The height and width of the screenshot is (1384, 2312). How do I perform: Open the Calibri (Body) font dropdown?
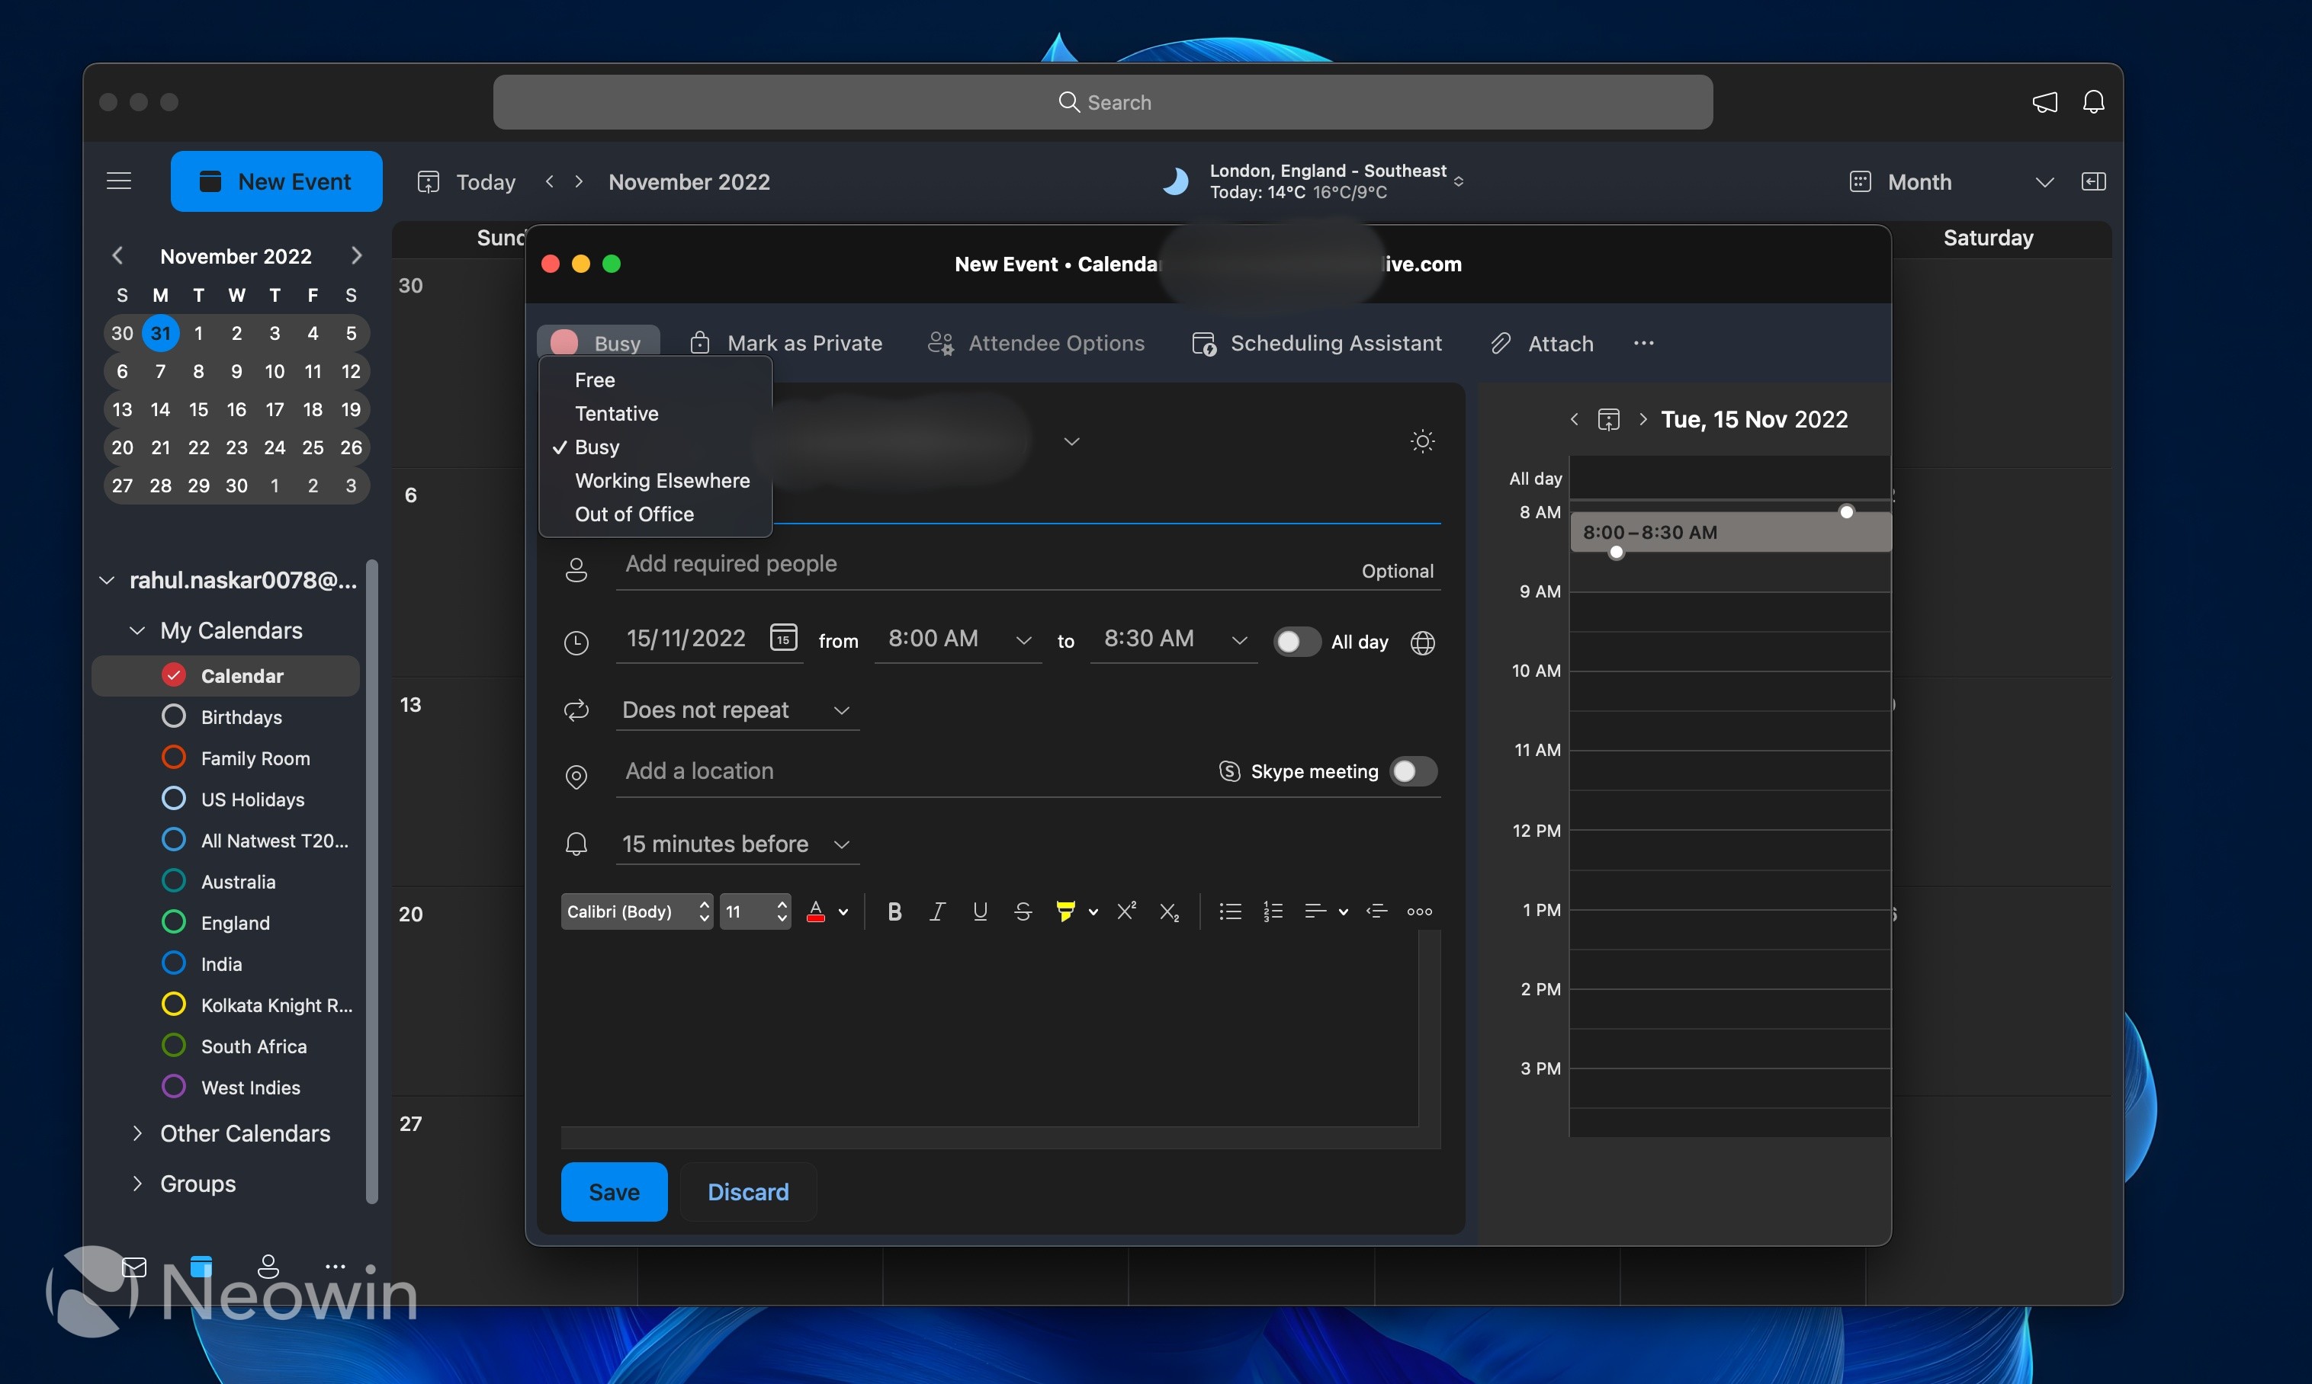point(637,911)
